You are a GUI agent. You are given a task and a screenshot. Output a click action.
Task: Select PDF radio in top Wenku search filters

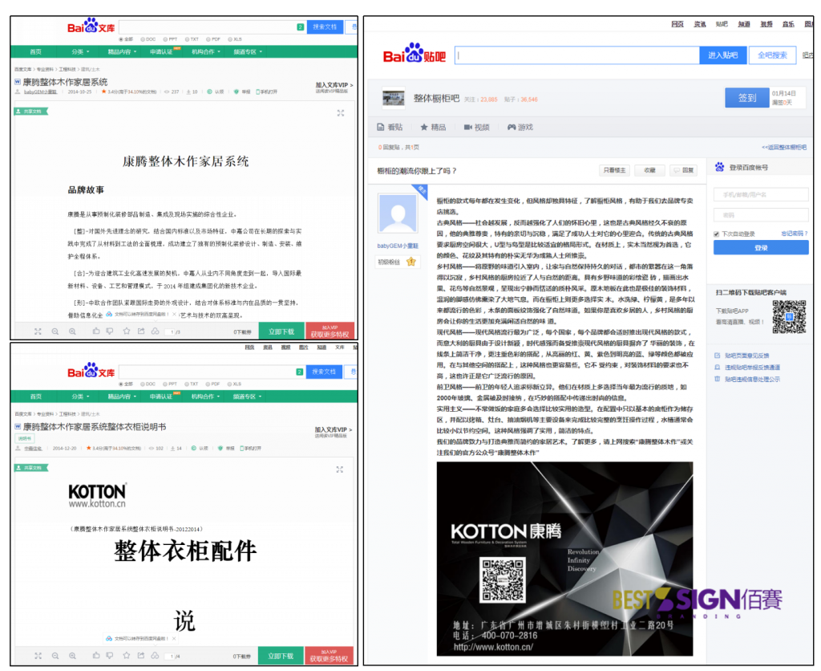208,39
